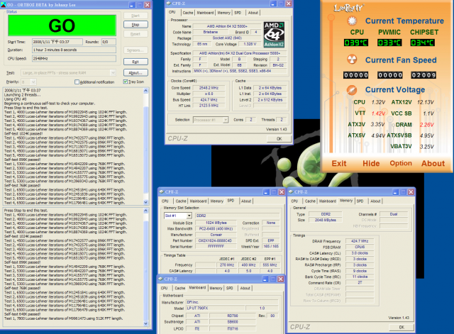
Task: Switch to CPU tab in SPD window
Action: [165, 201]
